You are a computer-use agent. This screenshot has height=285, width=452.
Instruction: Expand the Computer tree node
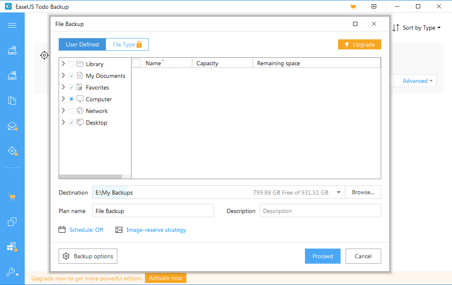[x=63, y=99]
